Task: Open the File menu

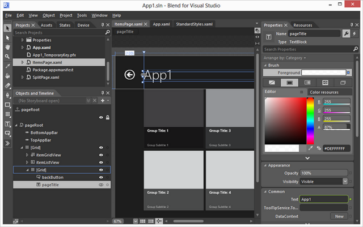Action: (x=9, y=15)
